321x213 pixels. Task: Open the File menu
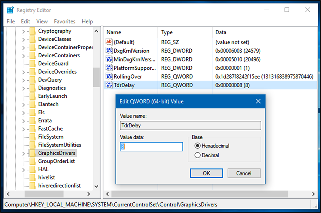(x=11, y=21)
